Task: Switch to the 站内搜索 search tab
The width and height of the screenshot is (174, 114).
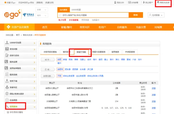Action: (x=64, y=10)
